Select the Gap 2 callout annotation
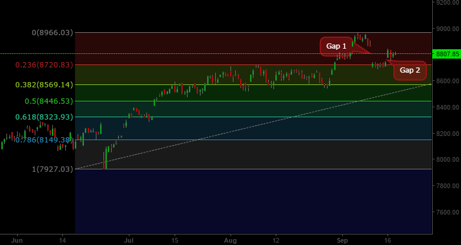Screen dimensions: 461x245 point(410,70)
